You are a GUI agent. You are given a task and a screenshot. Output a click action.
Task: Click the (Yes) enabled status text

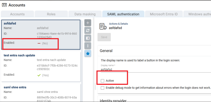click(46, 75)
